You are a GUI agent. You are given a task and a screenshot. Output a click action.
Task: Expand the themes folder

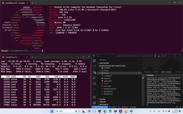coord(106,73)
